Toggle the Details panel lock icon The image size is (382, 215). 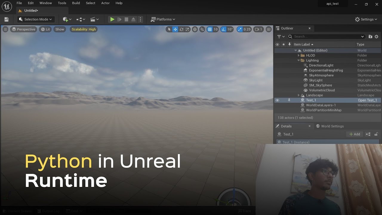(x=376, y=134)
